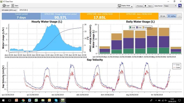Click the Daily Water Usage (L) title
This screenshot has height=103, width=184.
pos(140,22)
